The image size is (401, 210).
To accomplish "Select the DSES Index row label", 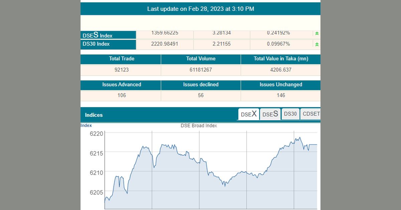I will [x=108, y=35].
